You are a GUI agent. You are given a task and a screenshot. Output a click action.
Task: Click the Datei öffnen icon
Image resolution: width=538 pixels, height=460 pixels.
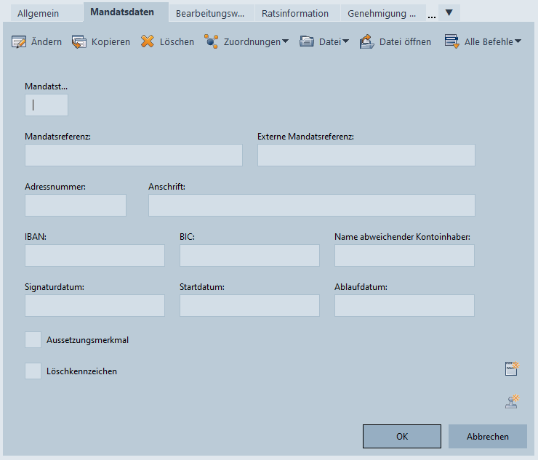[x=366, y=41]
